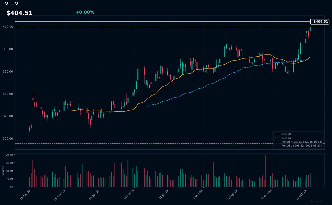Select the SMA 20 legend entry
This screenshot has height=205, width=332.
coord(282,134)
